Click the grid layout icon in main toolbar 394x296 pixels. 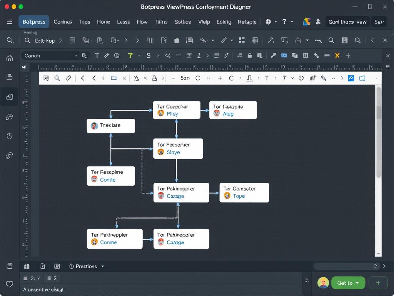click(x=242, y=40)
